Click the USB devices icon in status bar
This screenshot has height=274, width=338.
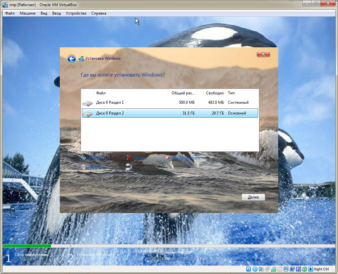[274, 269]
